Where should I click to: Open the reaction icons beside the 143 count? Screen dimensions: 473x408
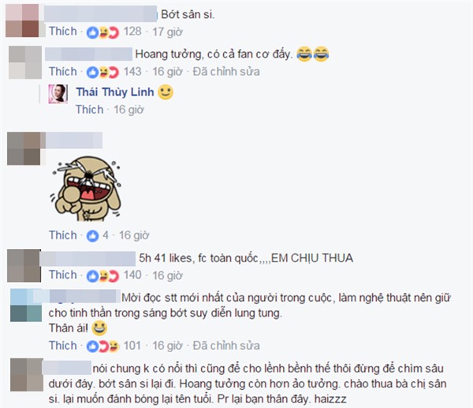(x=102, y=72)
